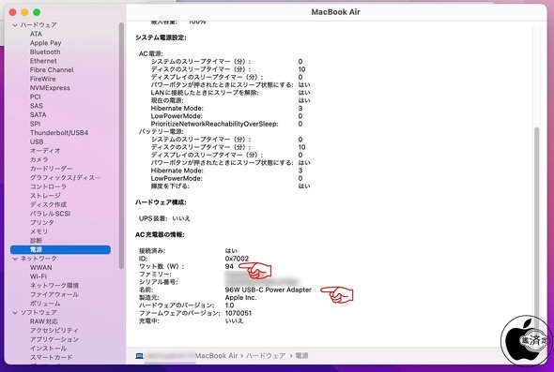Select ファイアウォール in network section

[54, 294]
